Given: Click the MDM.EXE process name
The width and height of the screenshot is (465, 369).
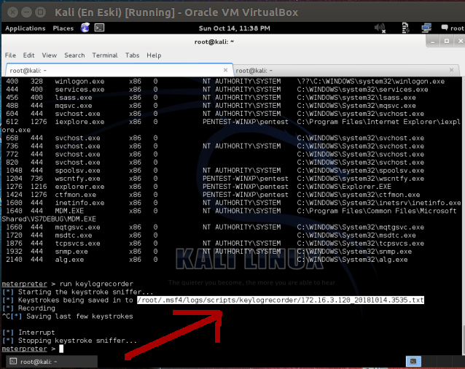Looking at the screenshot, I should (69, 211).
